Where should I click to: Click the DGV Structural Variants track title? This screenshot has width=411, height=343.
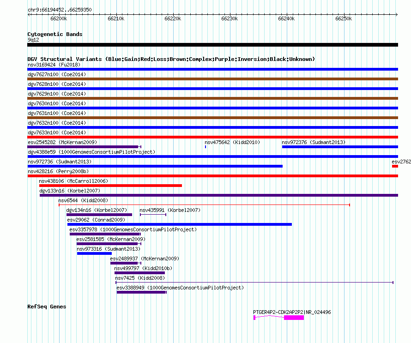171,59
